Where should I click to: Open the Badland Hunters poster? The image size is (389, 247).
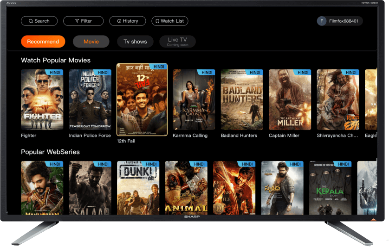pyautogui.click(x=242, y=99)
